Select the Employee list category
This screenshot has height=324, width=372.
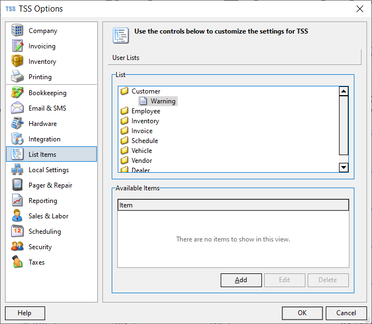(x=146, y=111)
